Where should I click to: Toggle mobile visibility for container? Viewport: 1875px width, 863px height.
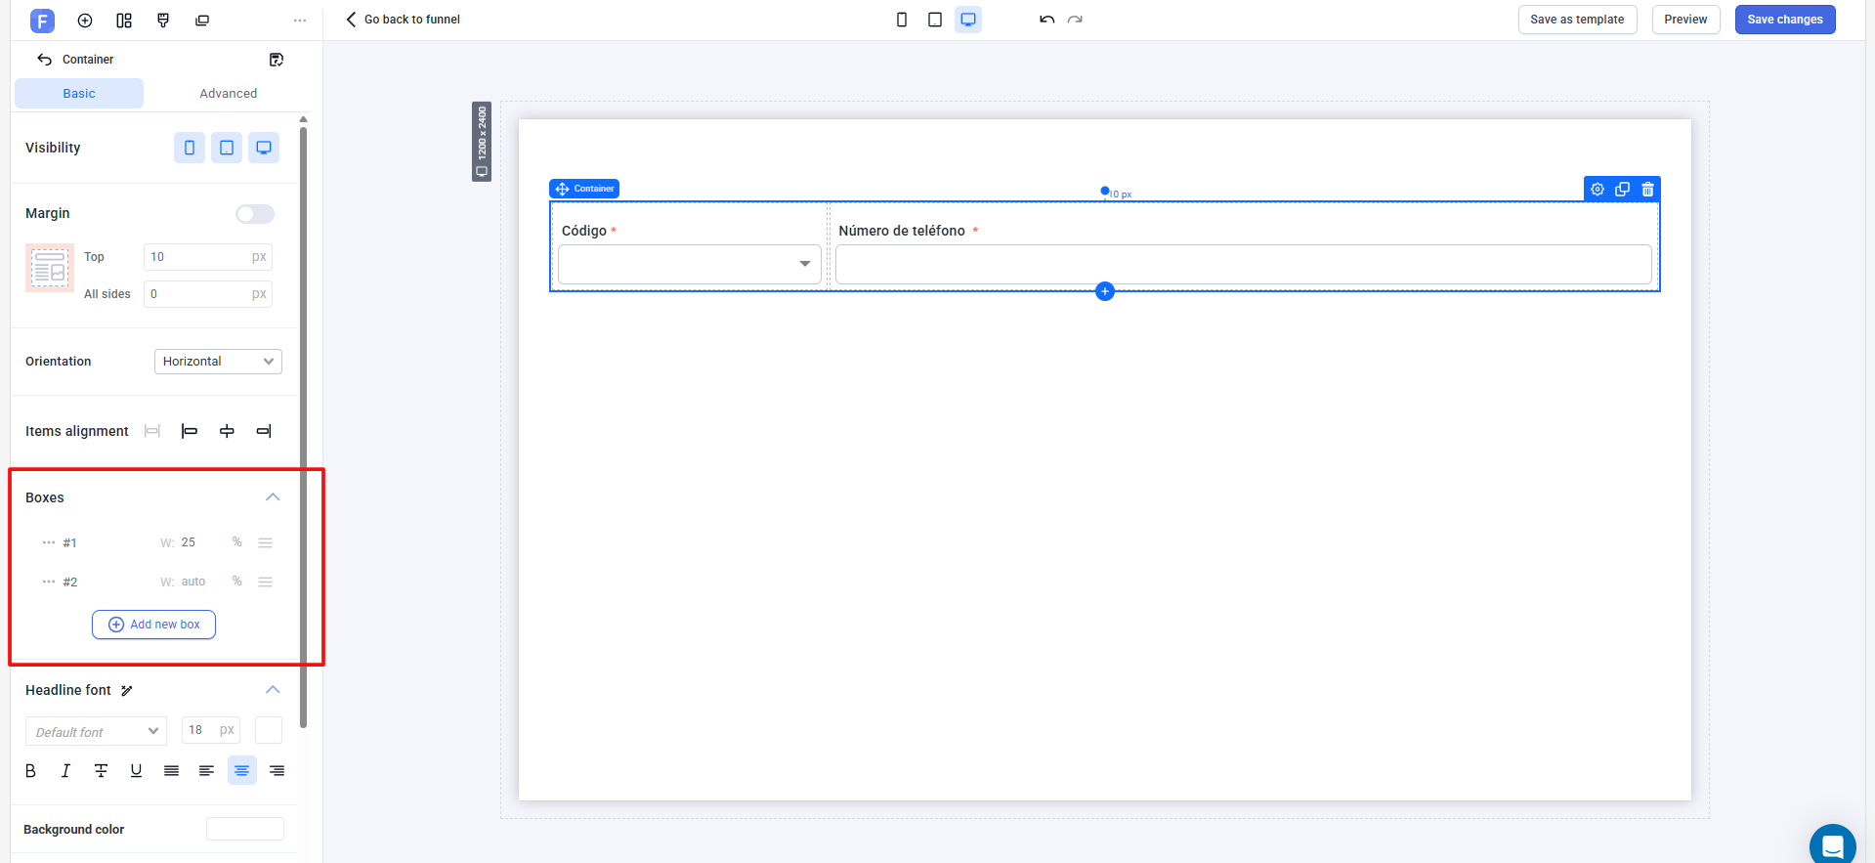[190, 148]
